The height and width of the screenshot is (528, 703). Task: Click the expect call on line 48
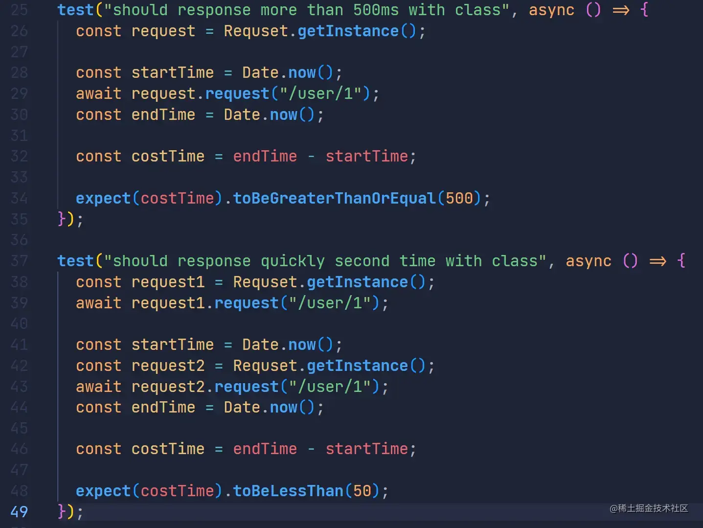103,491
